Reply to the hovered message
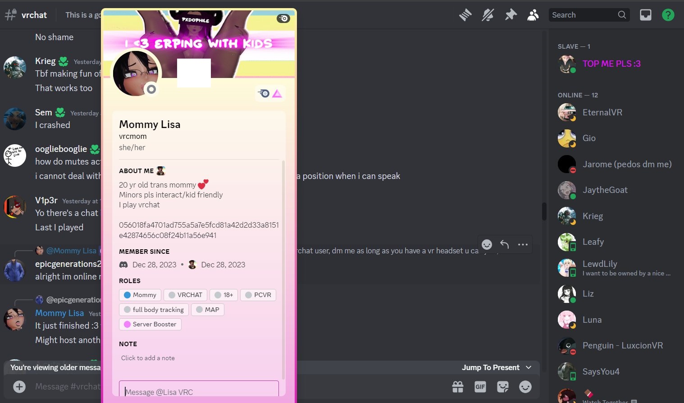The width and height of the screenshot is (684, 403). pyautogui.click(x=505, y=244)
